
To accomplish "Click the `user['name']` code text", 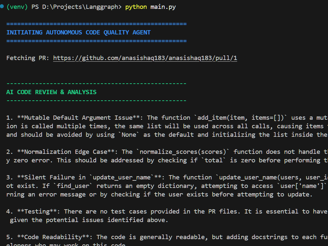I will pyautogui.click(x=302, y=186).
